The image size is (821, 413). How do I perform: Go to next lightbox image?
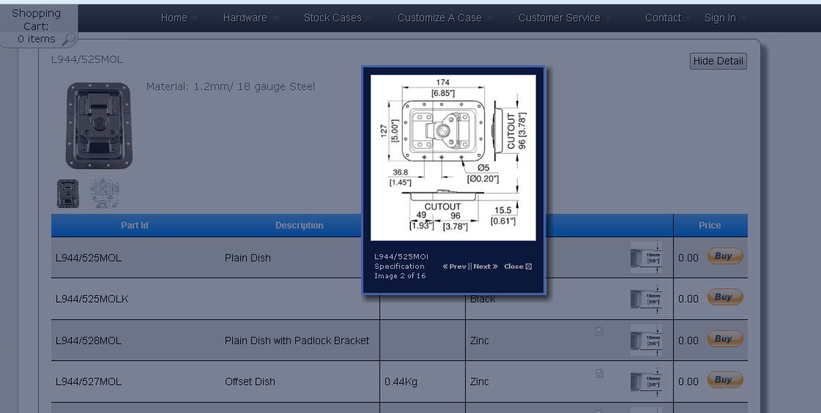click(486, 267)
